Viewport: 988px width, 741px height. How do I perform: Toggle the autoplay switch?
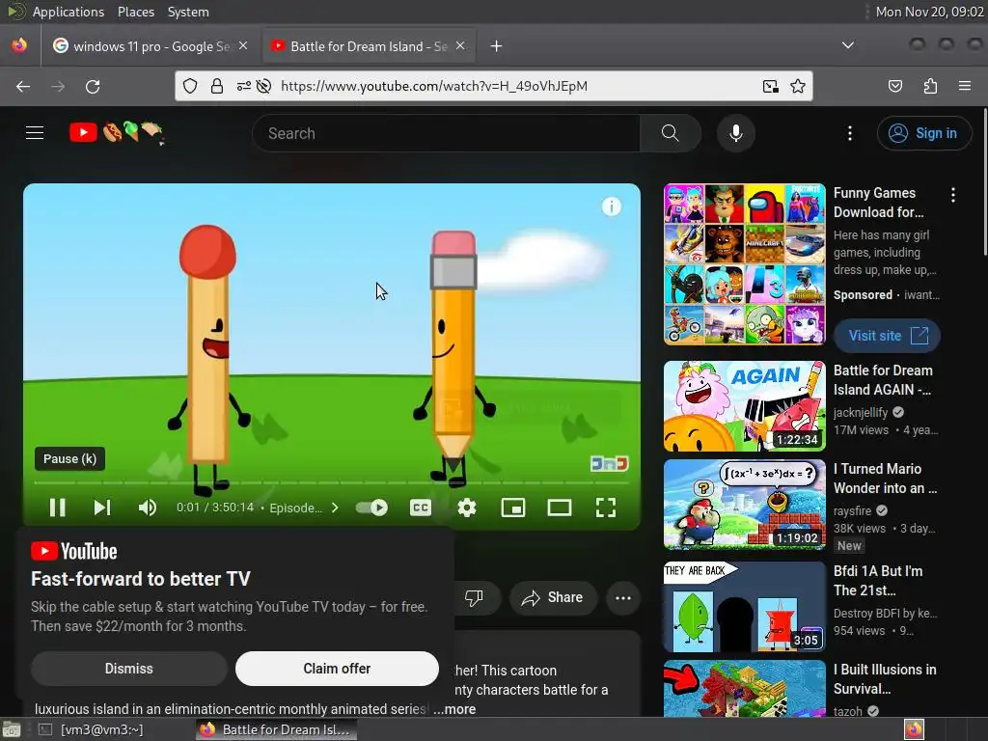click(x=371, y=508)
